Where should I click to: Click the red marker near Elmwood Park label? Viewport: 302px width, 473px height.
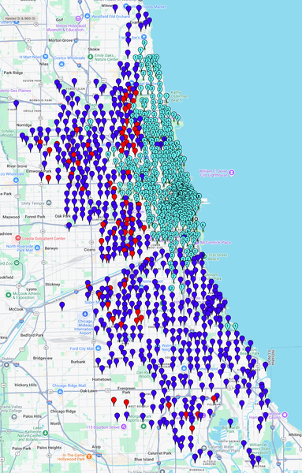coord(48,179)
